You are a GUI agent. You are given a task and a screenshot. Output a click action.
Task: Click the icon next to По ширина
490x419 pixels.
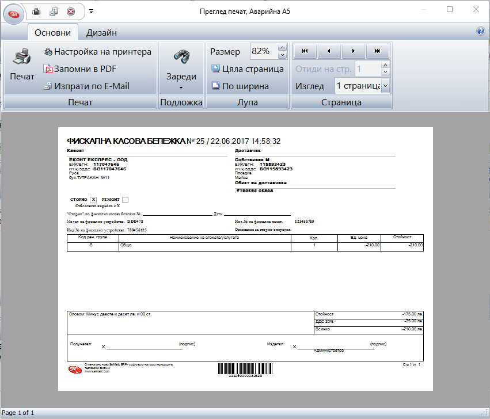(215, 86)
